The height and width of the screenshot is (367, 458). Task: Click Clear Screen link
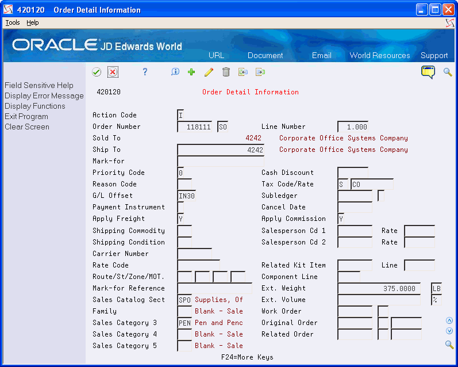pos(27,127)
